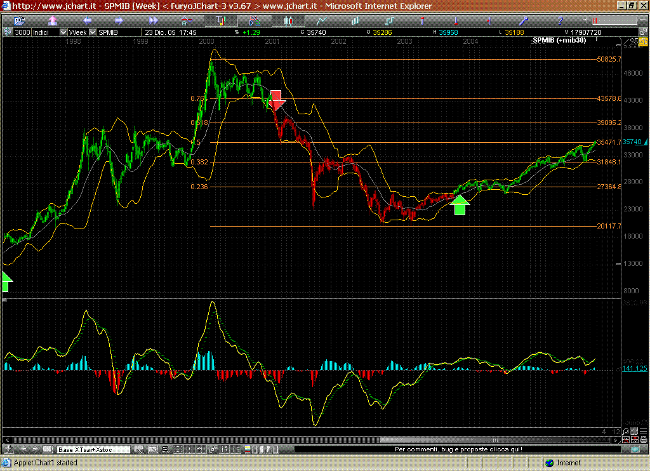Go forward with the right arrow icon
The width and height of the screenshot is (650, 471).
coord(119,20)
